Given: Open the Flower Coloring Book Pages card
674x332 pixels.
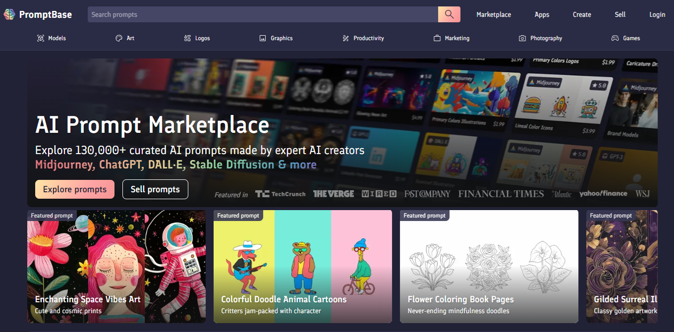Looking at the screenshot, I should click(489, 267).
